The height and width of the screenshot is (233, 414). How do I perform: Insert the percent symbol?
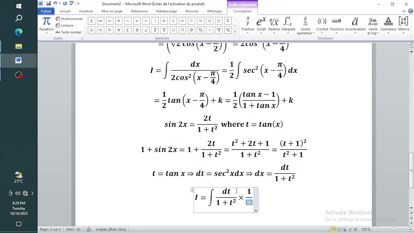[x=201, y=30]
